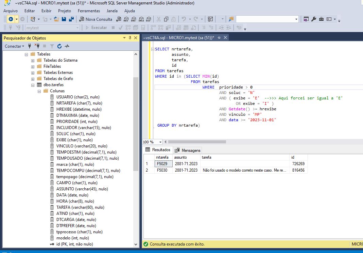Click the Save All double floppy disk icon
Image resolution: width=363 pixels, height=253 pixels.
pos(71,19)
